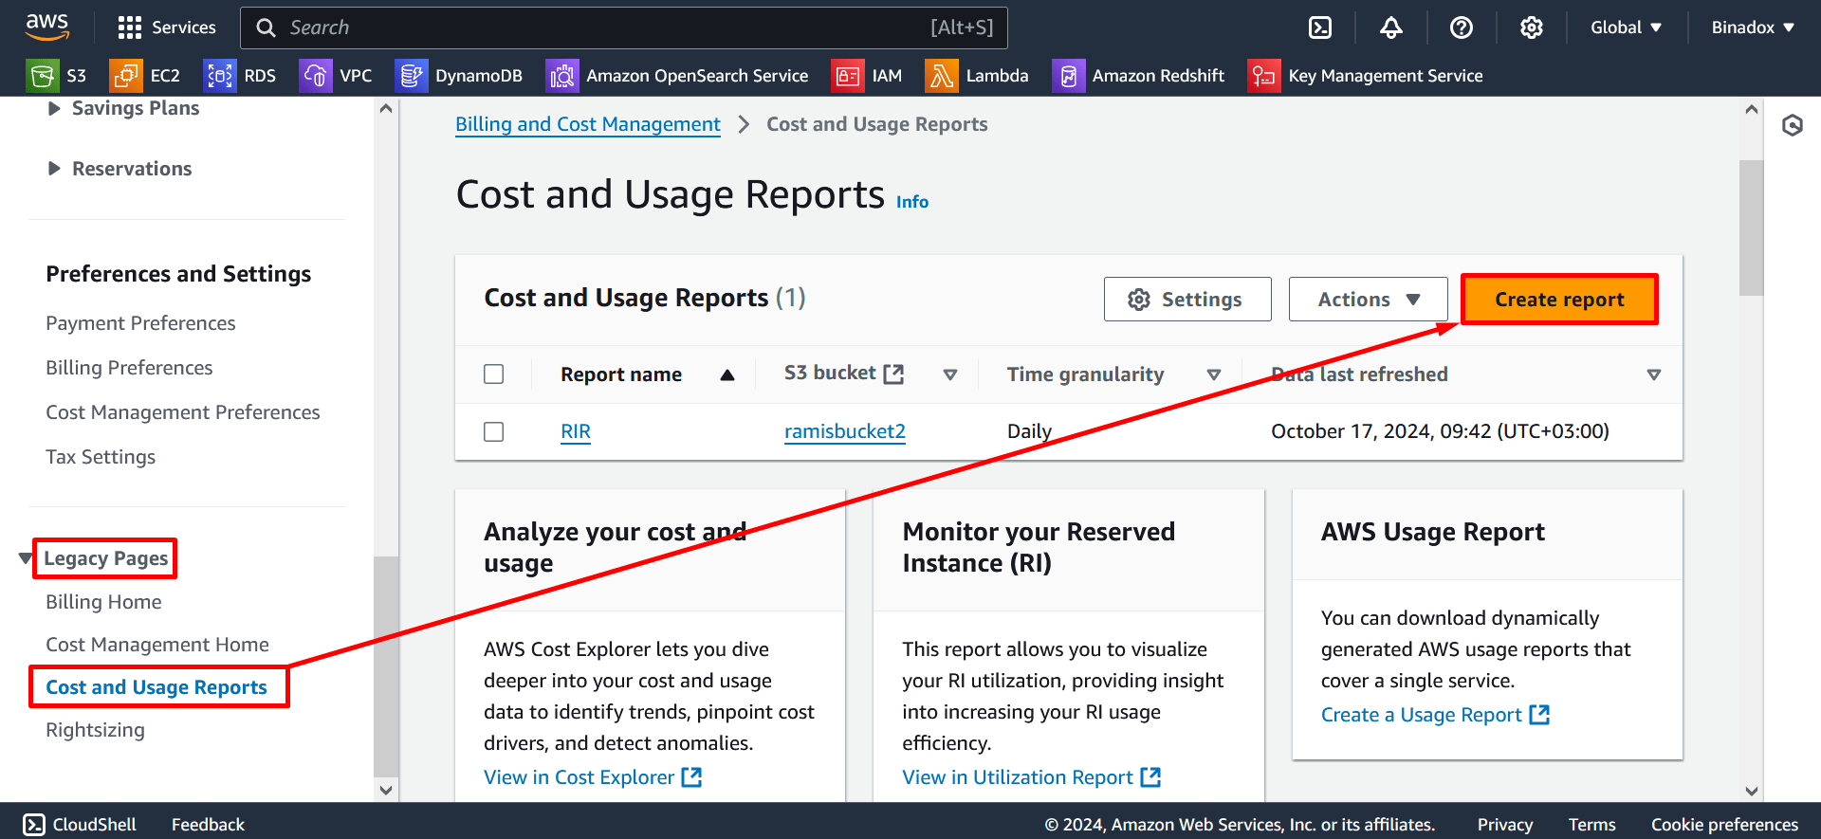This screenshot has width=1821, height=839.
Task: Click the Feedback link in the footer
Action: click(x=208, y=825)
